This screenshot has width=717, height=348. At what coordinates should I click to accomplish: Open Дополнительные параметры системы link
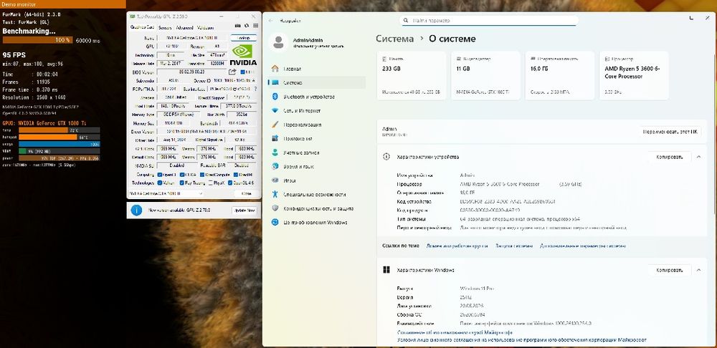point(582,246)
